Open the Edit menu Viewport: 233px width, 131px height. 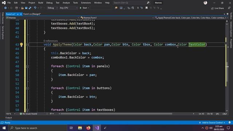(x=16, y=3)
